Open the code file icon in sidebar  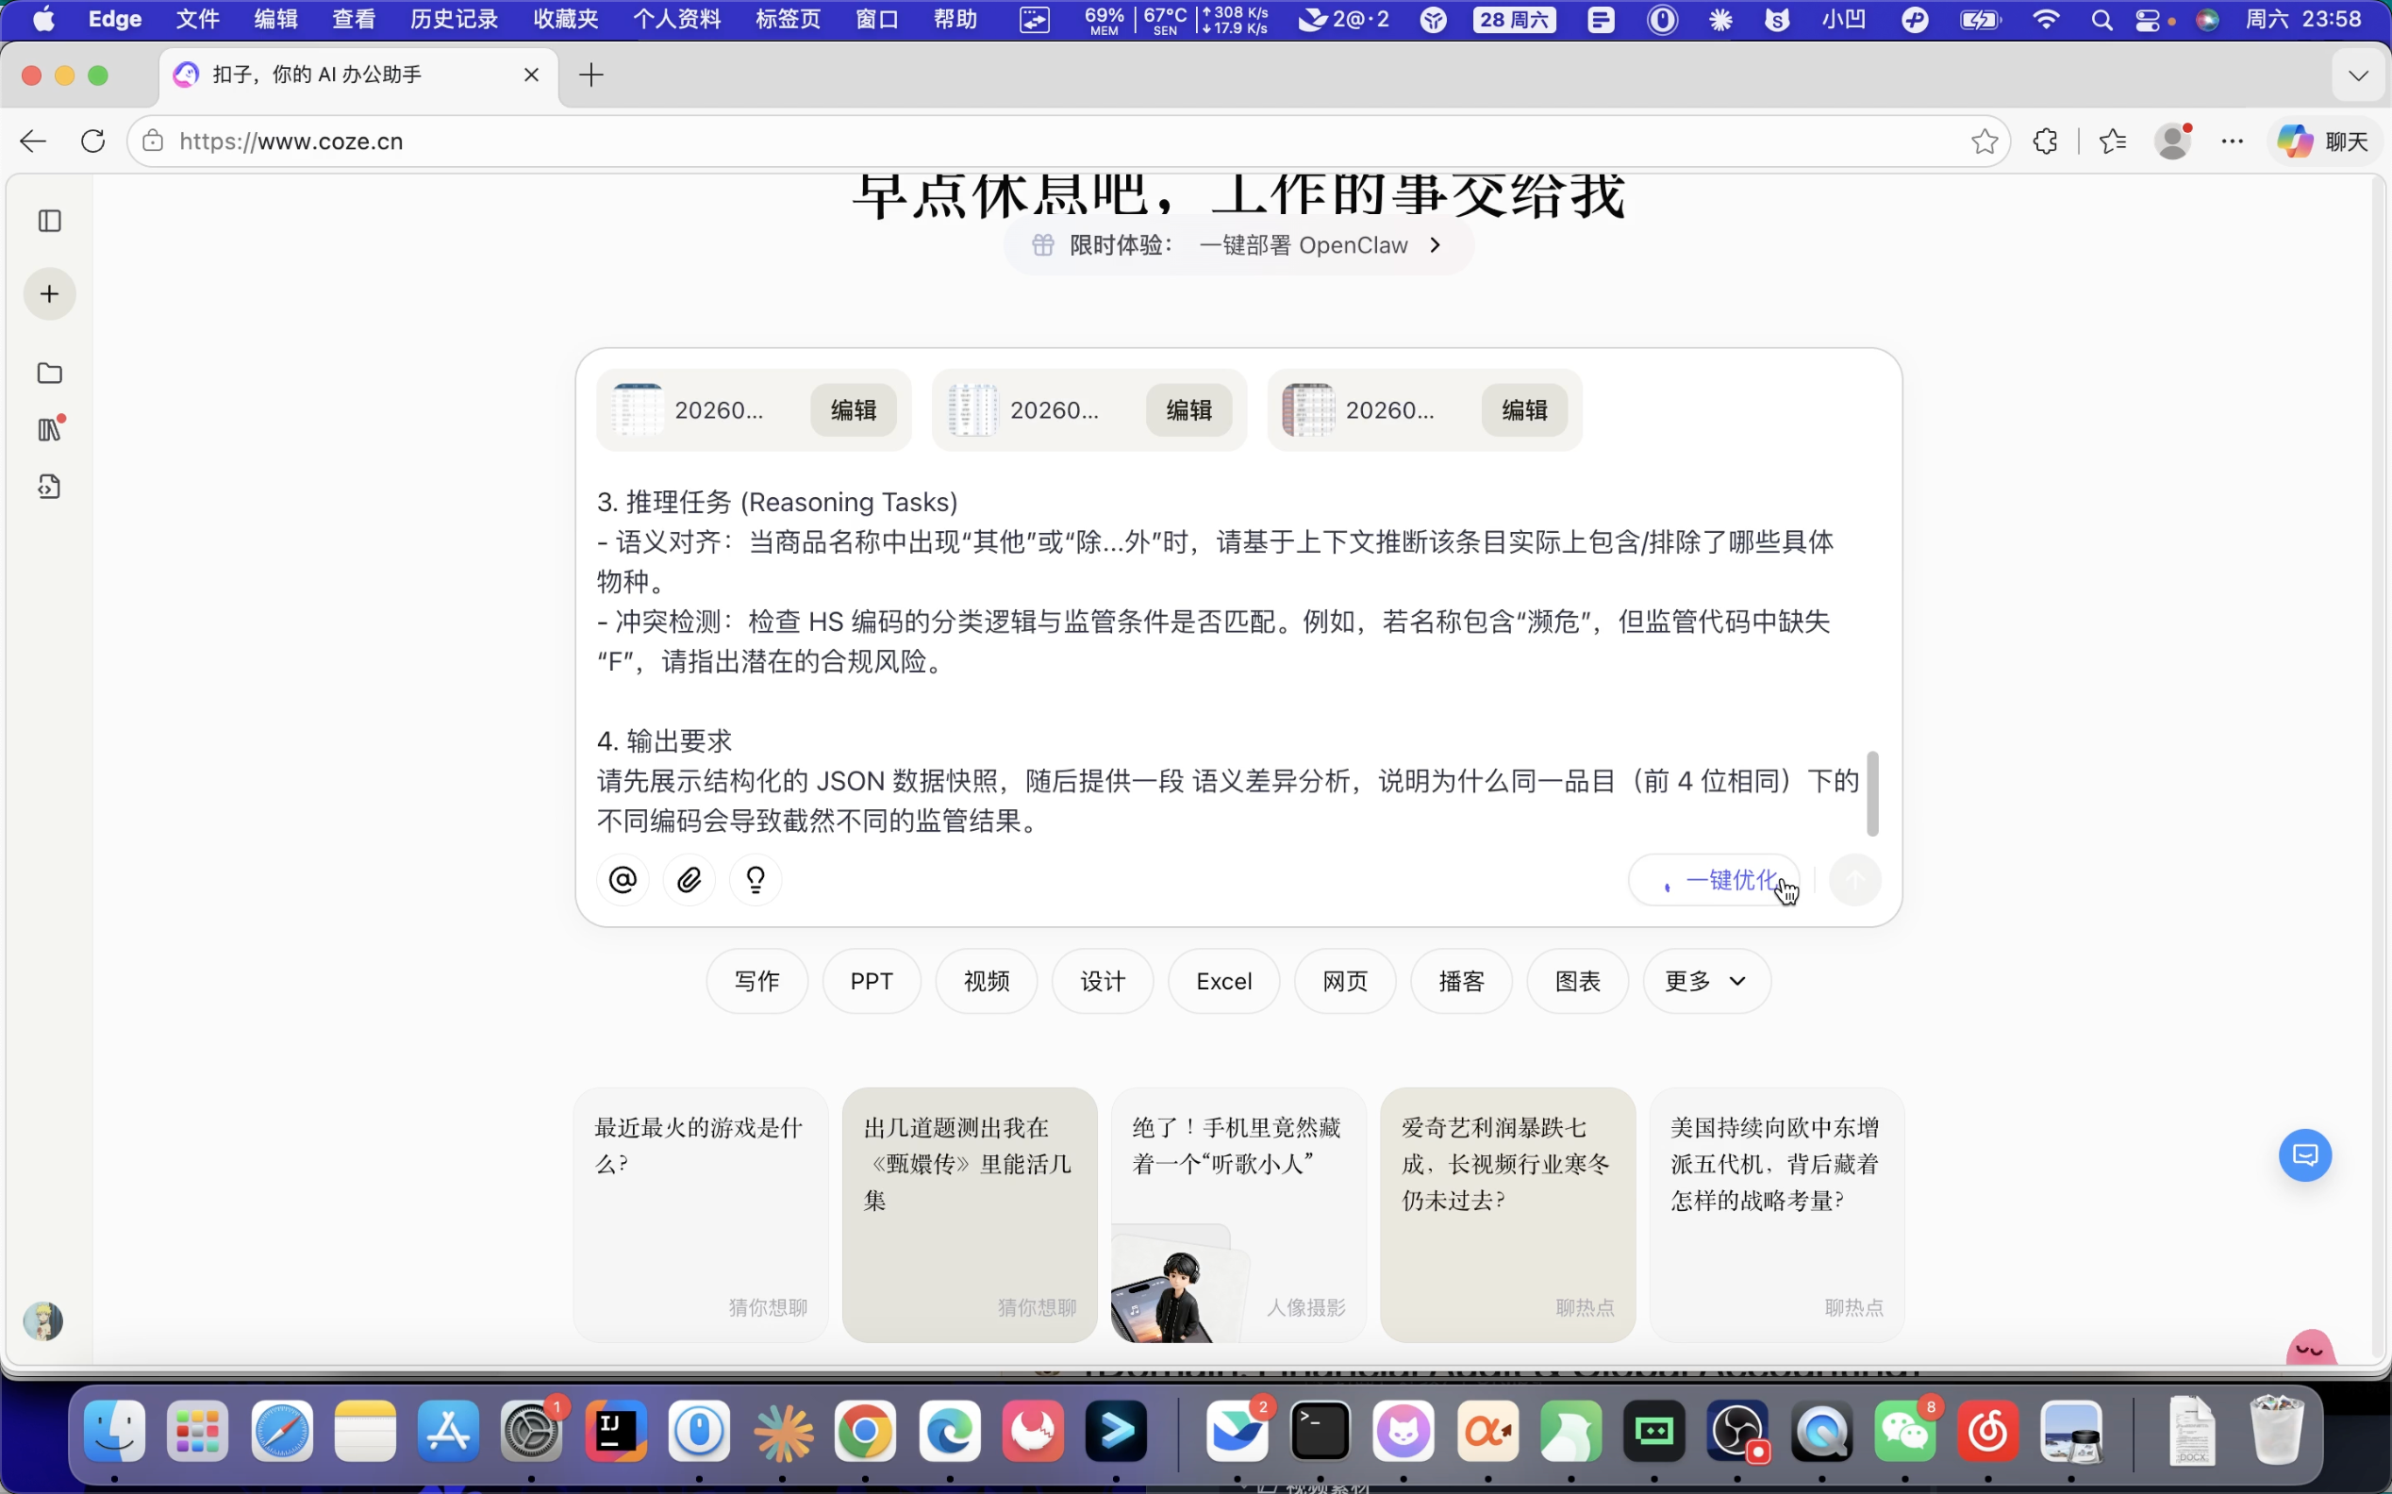click(49, 486)
